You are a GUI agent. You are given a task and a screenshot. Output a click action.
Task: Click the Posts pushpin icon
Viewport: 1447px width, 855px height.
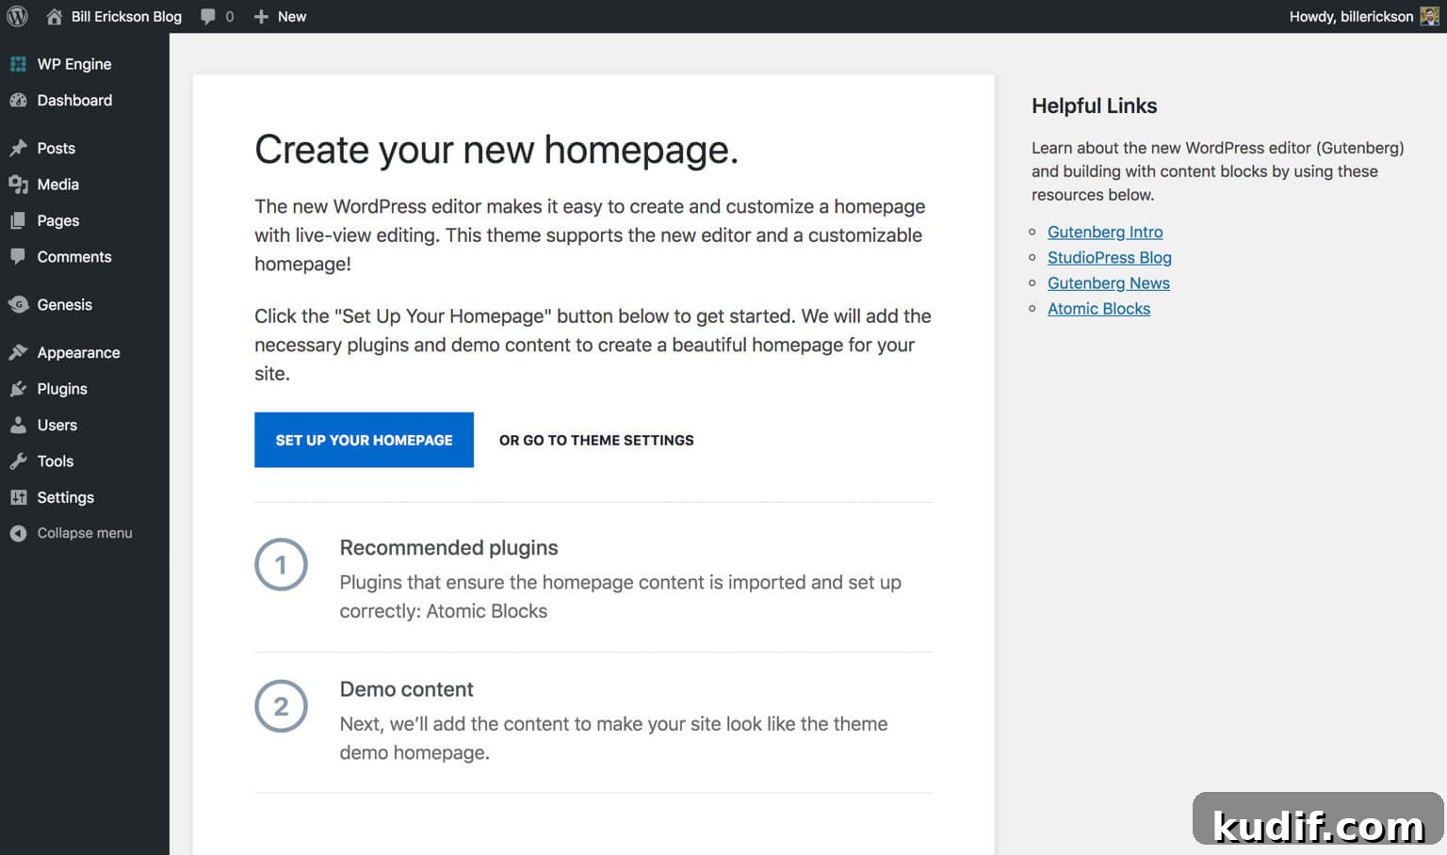[18, 148]
